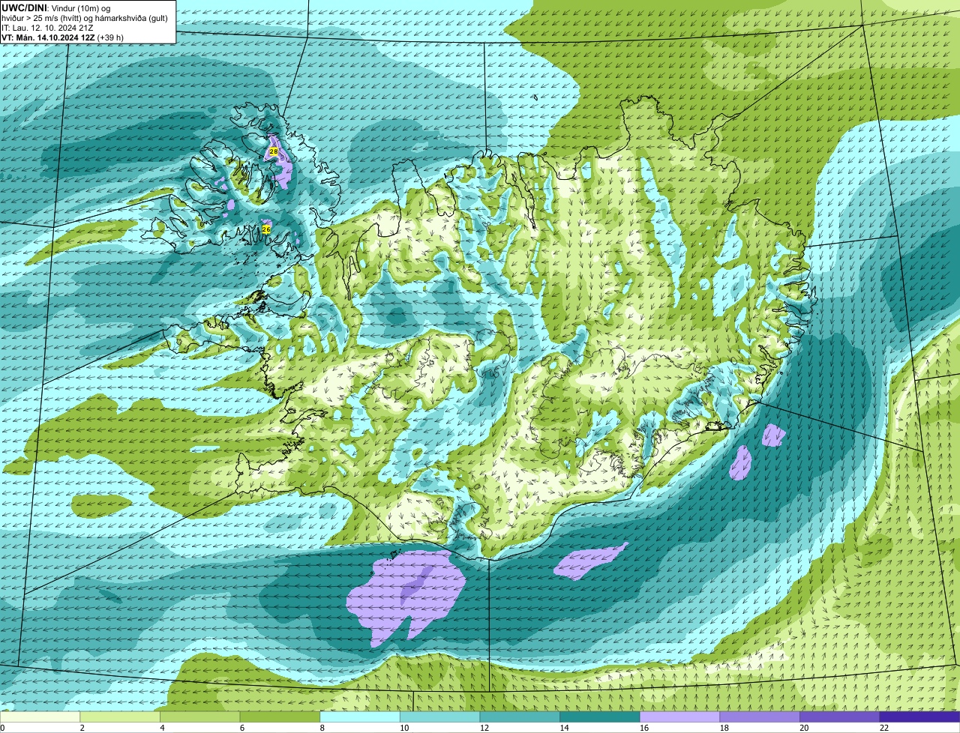Select the 4–6 m/s green legend swatch

199,717
